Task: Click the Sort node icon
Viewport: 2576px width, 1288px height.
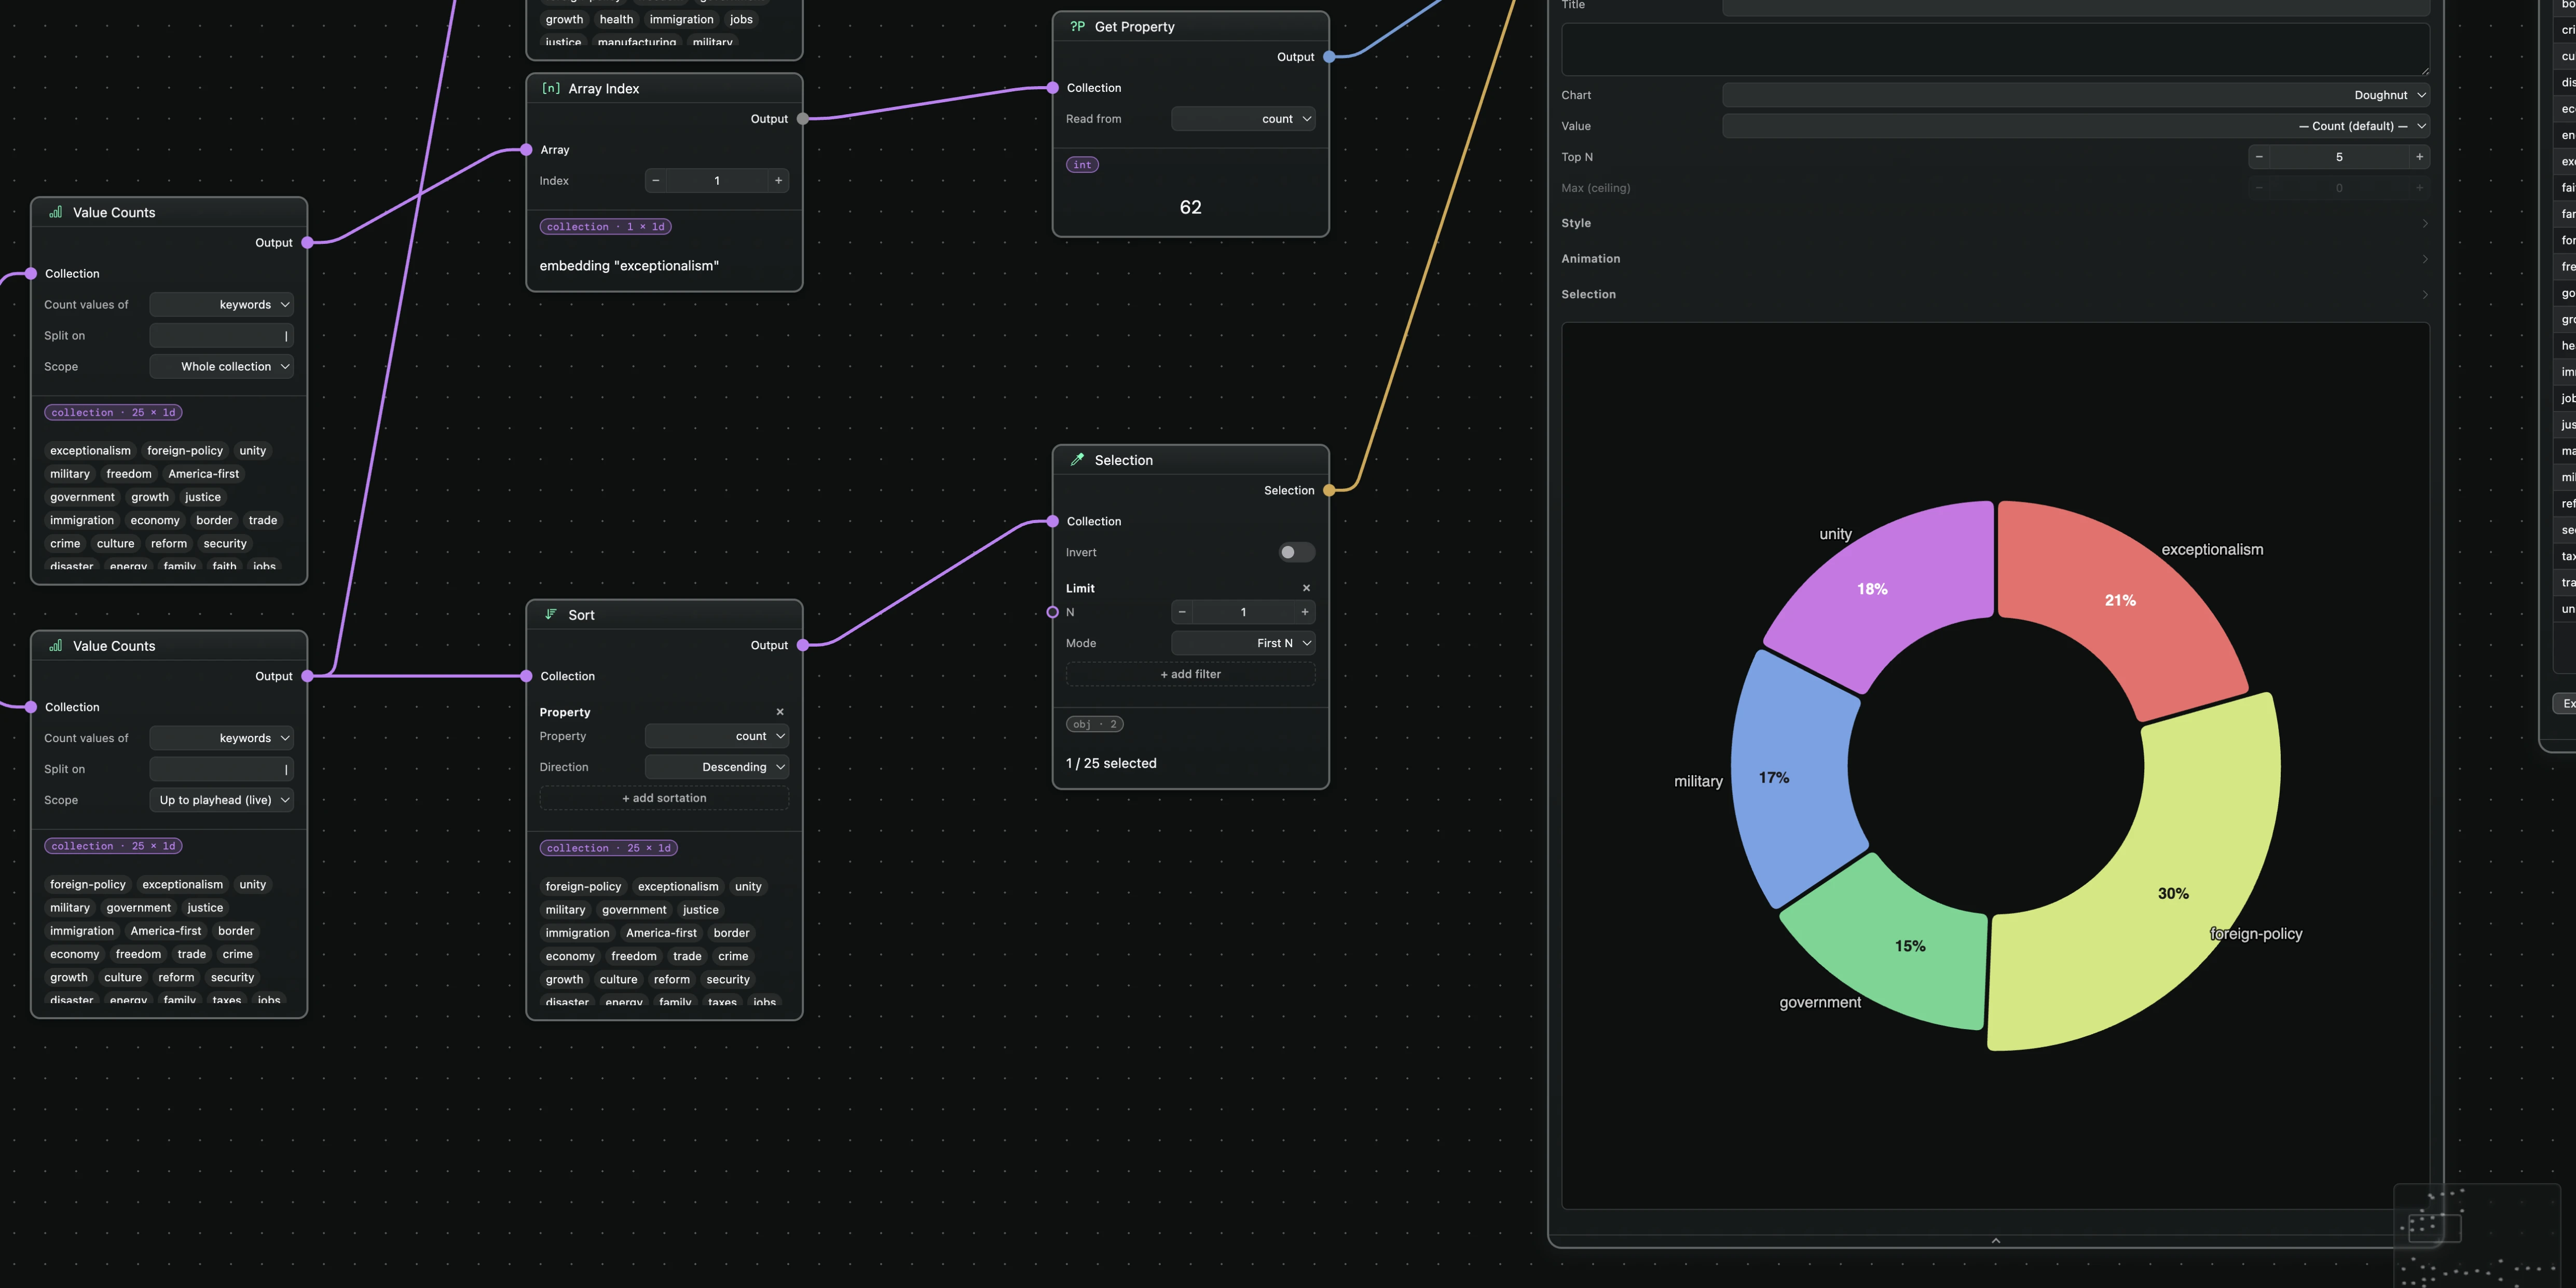Action: (550, 614)
